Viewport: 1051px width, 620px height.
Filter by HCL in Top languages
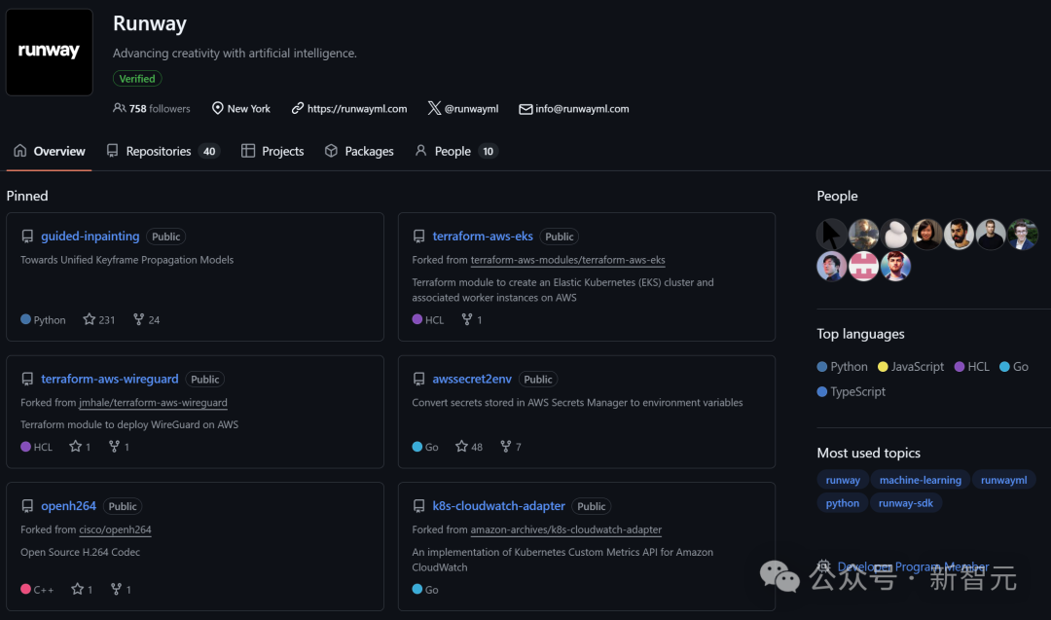(972, 367)
